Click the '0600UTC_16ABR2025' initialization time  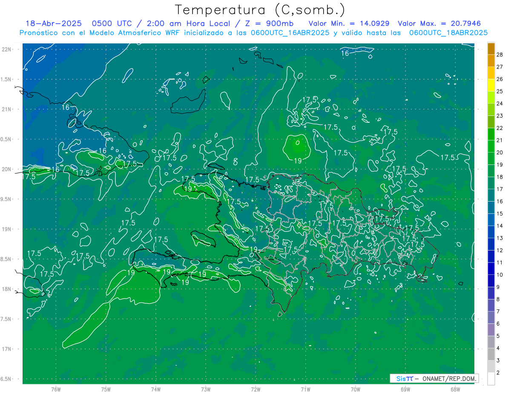290,33
